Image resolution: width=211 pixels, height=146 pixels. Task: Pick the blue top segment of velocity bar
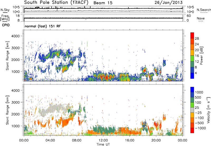pyautogui.click(x=192, y=90)
